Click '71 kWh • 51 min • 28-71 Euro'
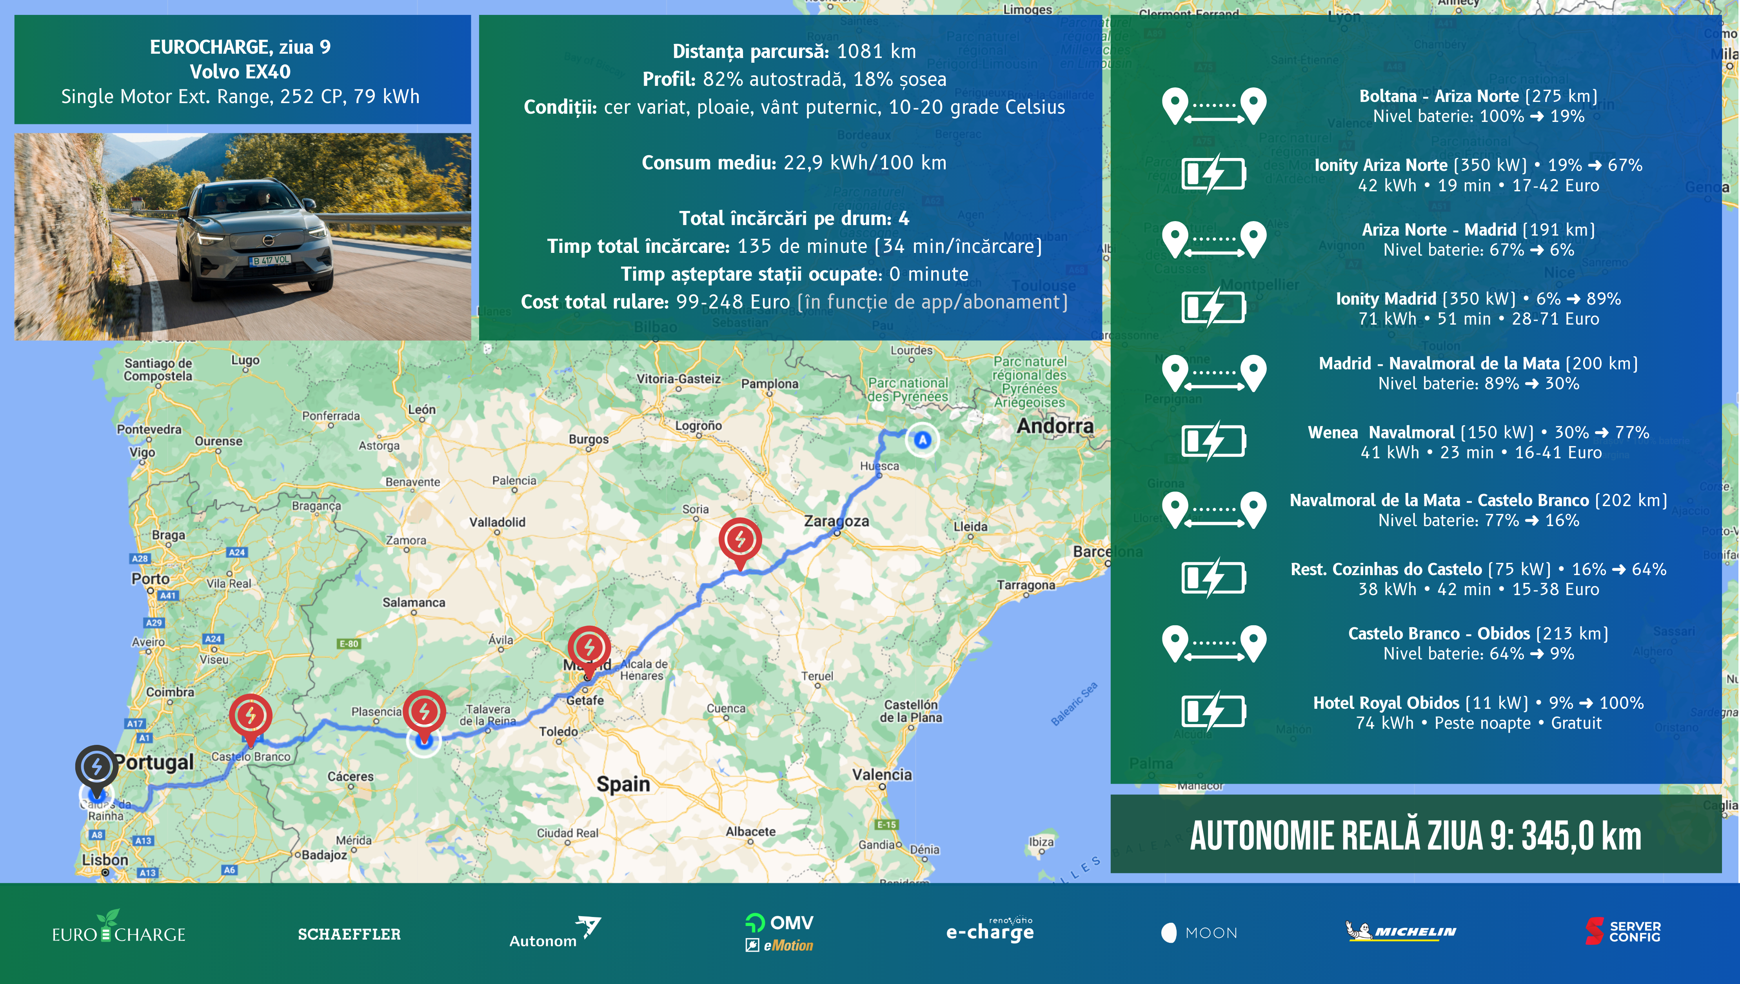 [1478, 319]
